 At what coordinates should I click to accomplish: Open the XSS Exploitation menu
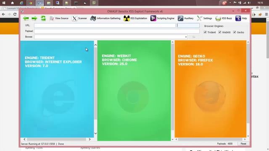point(135,18)
